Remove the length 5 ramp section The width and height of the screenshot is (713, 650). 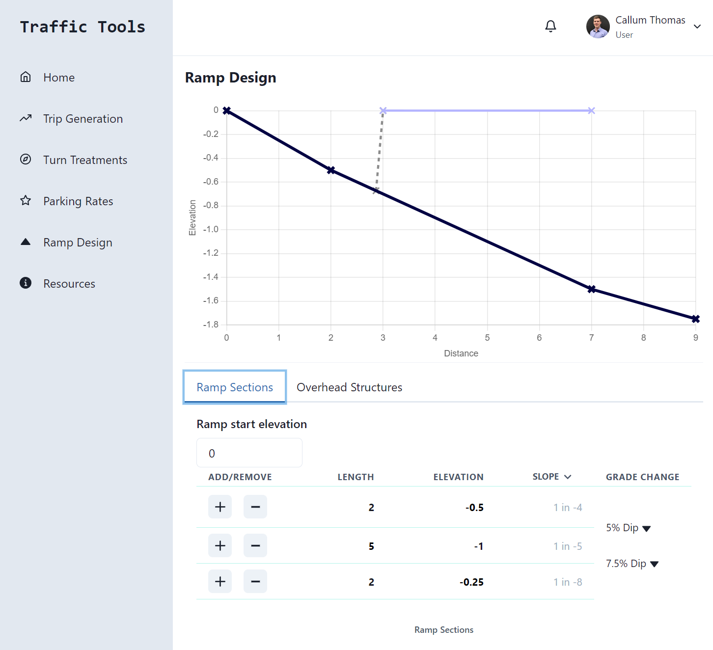click(255, 545)
